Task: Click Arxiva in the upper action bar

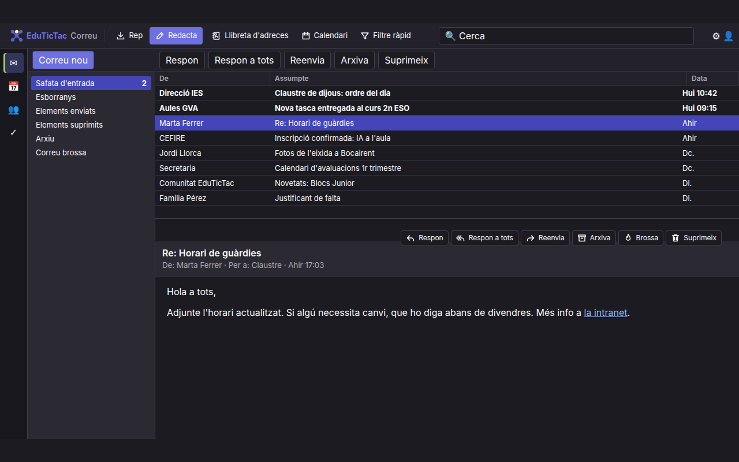Action: click(x=354, y=60)
